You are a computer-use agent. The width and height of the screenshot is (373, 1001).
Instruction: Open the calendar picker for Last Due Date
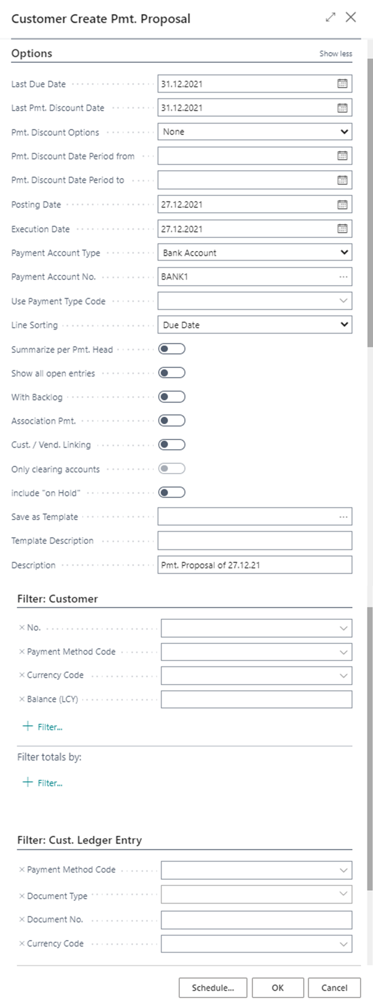coord(342,84)
